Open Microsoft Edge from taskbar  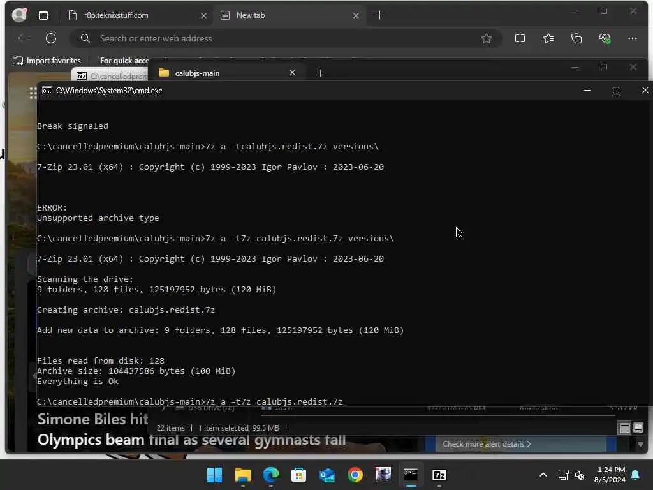coord(270,475)
